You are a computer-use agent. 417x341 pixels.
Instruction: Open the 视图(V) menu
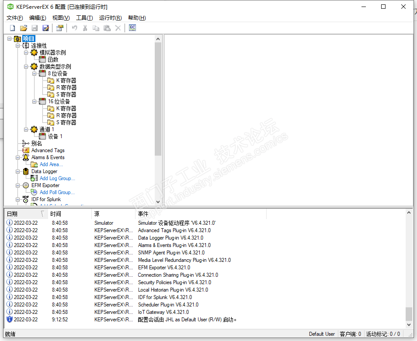[x=61, y=18]
